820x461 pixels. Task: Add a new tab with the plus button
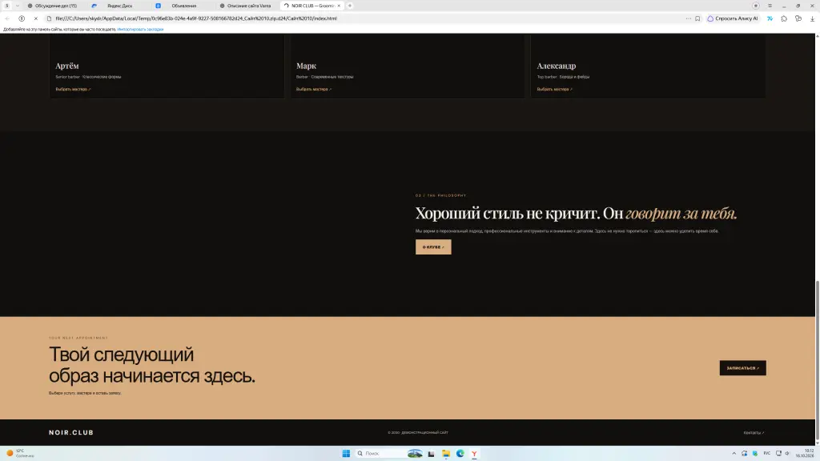click(x=350, y=6)
